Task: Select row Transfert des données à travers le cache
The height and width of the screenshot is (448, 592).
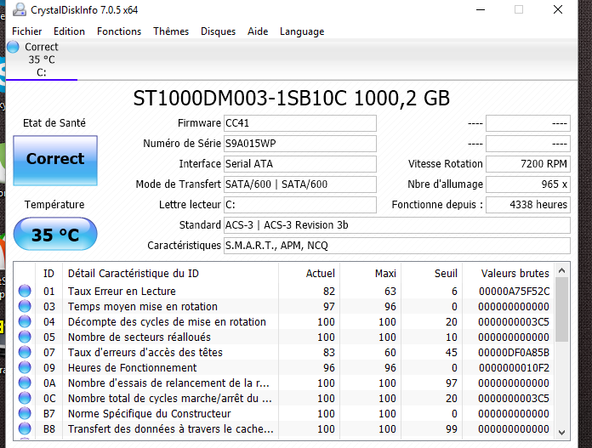Action: (x=285, y=428)
